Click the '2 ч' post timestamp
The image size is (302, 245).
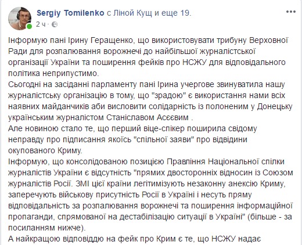(x=41, y=24)
